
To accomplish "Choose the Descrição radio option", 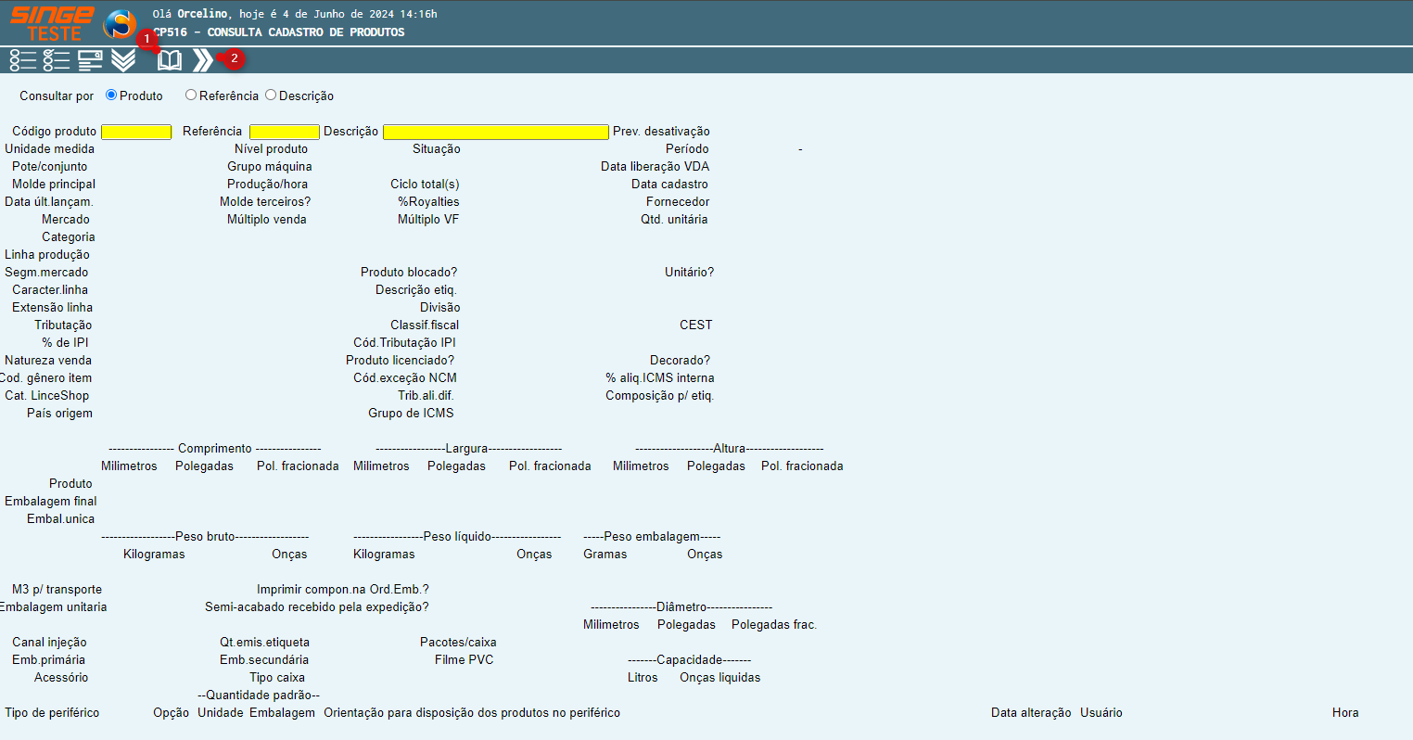I will (271, 95).
